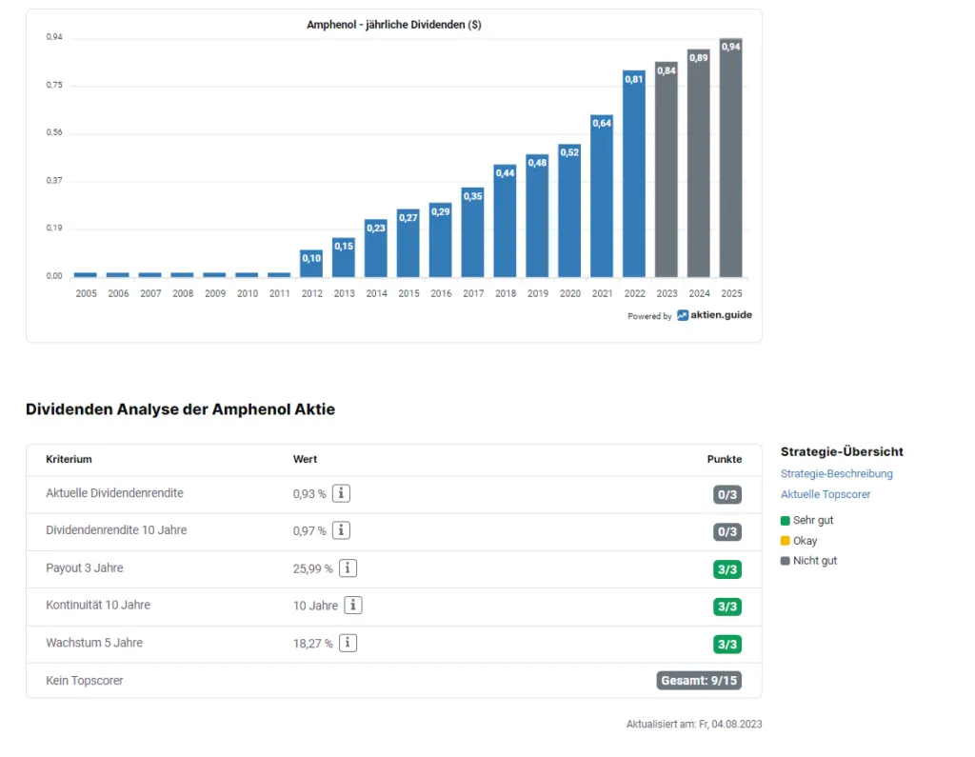
Task: Click the 25,99 % payout value
Action: (312, 568)
